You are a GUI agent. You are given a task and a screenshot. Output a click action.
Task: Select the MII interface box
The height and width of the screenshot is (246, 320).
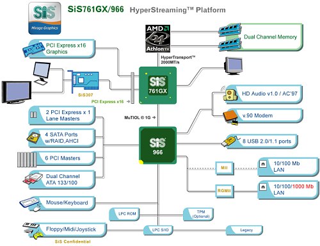[x=224, y=168]
